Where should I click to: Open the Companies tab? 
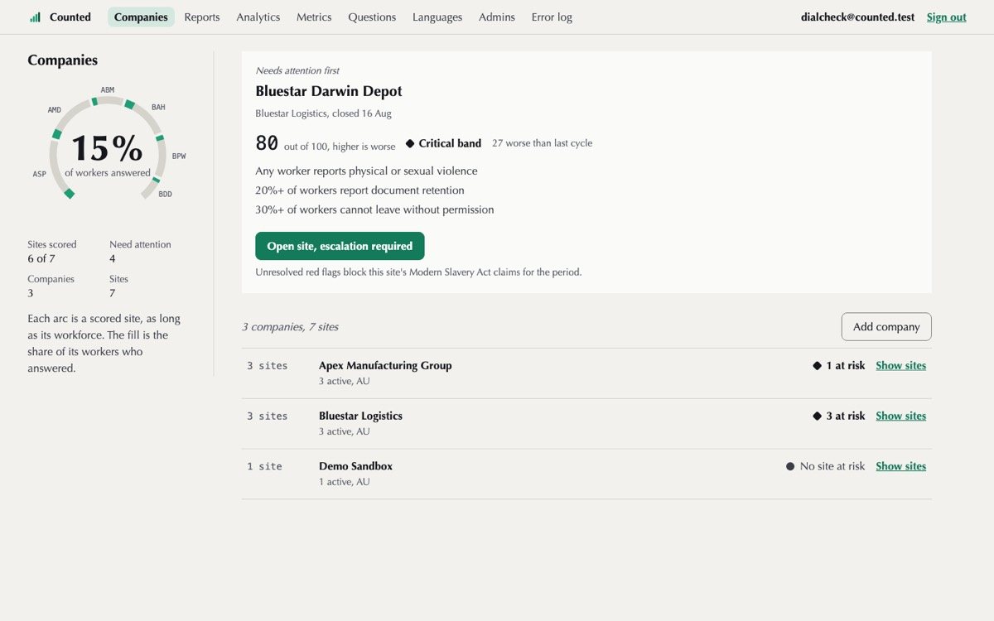point(141,17)
